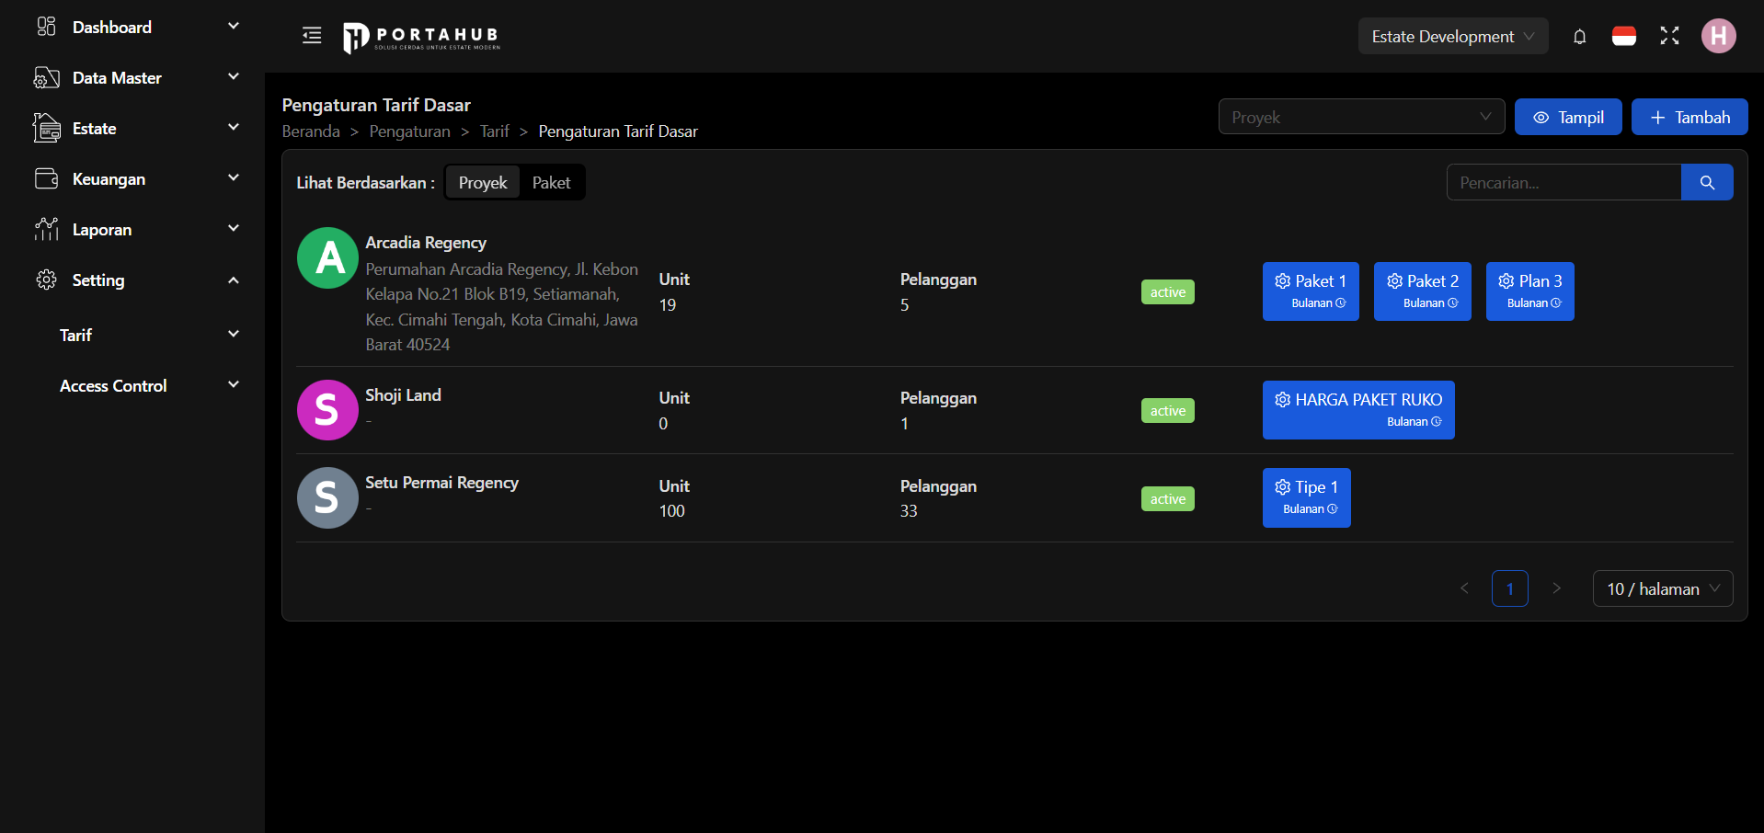Click the Tampil button
1764x833 pixels.
(x=1567, y=117)
